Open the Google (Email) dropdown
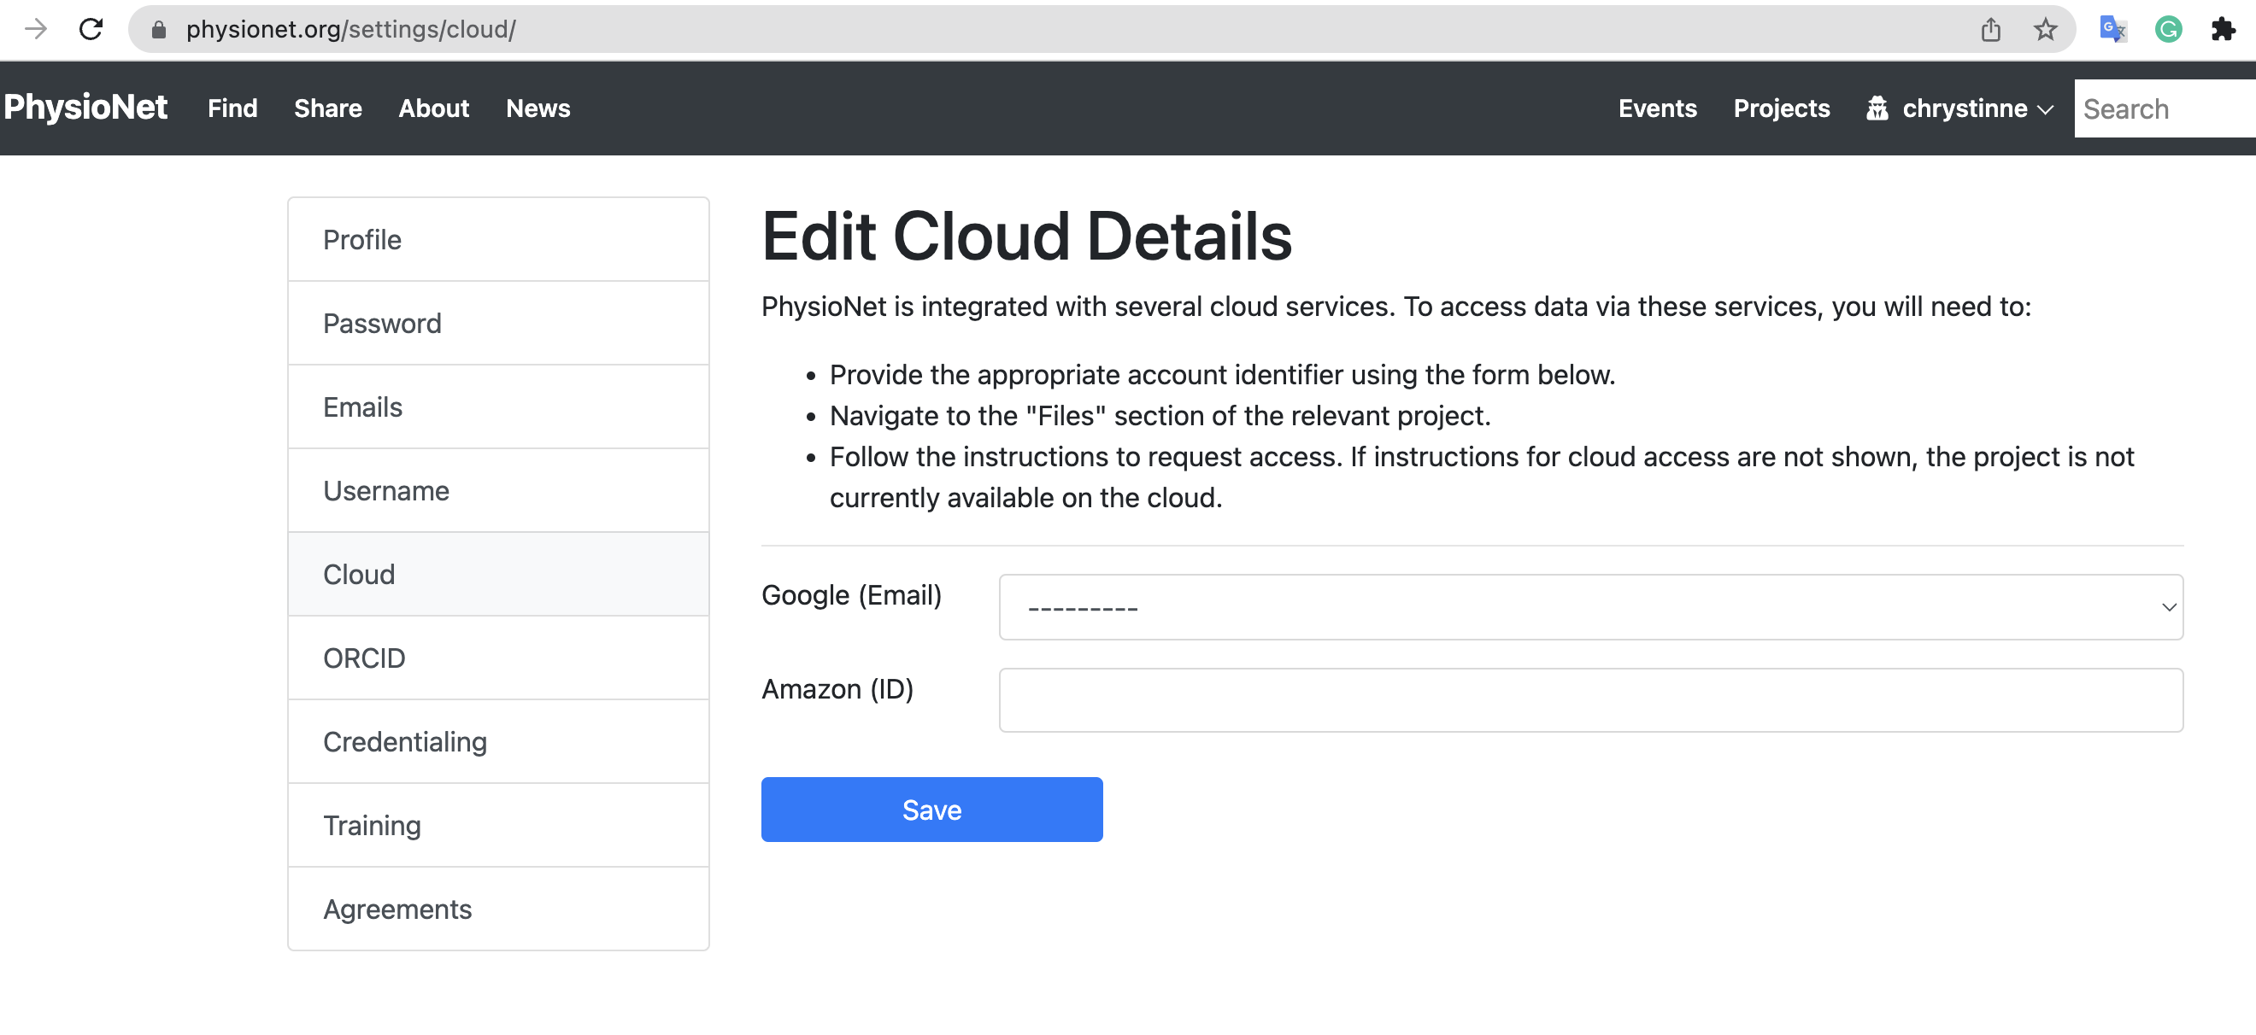Viewport: 2256px width, 1035px height. point(1589,606)
